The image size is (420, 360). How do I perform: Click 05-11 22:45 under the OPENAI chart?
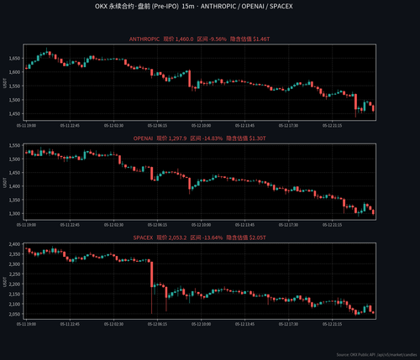(70, 225)
